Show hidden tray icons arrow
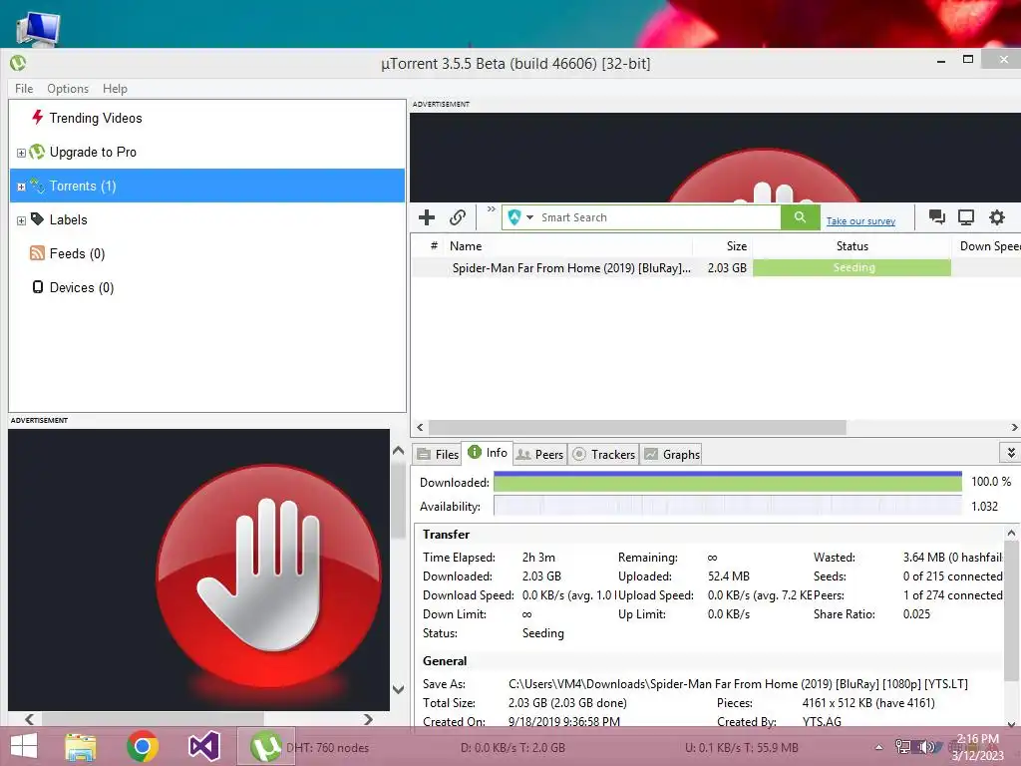 (x=879, y=748)
